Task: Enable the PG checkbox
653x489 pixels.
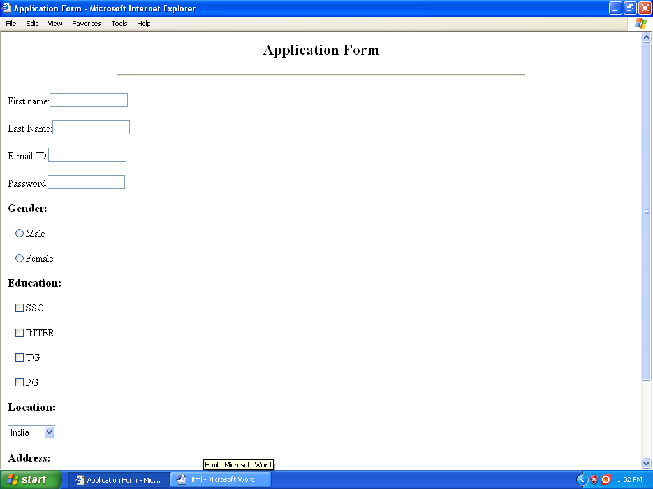Action: coord(19,382)
